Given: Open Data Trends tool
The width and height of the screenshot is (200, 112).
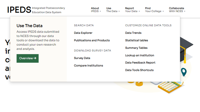Looking at the screenshot, I should tap(133, 33).
